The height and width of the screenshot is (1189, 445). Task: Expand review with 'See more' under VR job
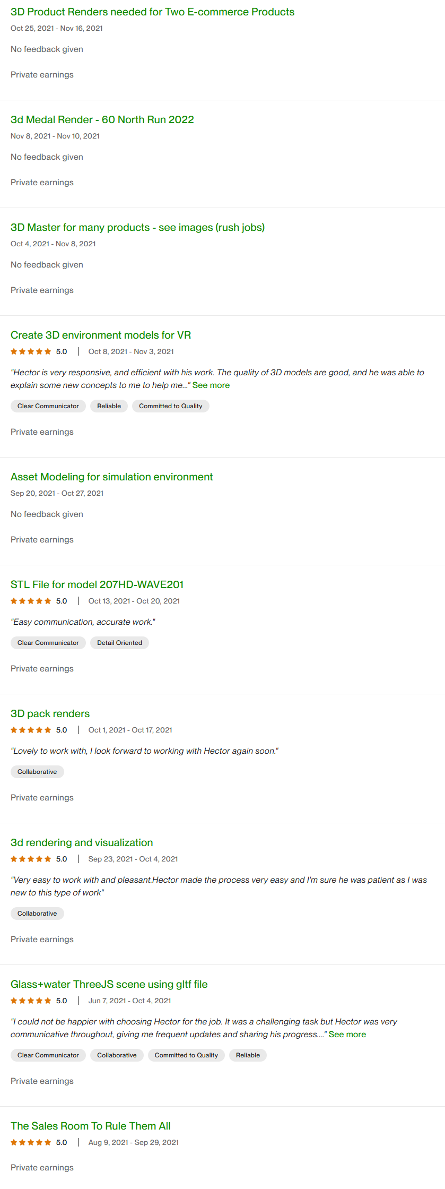(x=211, y=385)
